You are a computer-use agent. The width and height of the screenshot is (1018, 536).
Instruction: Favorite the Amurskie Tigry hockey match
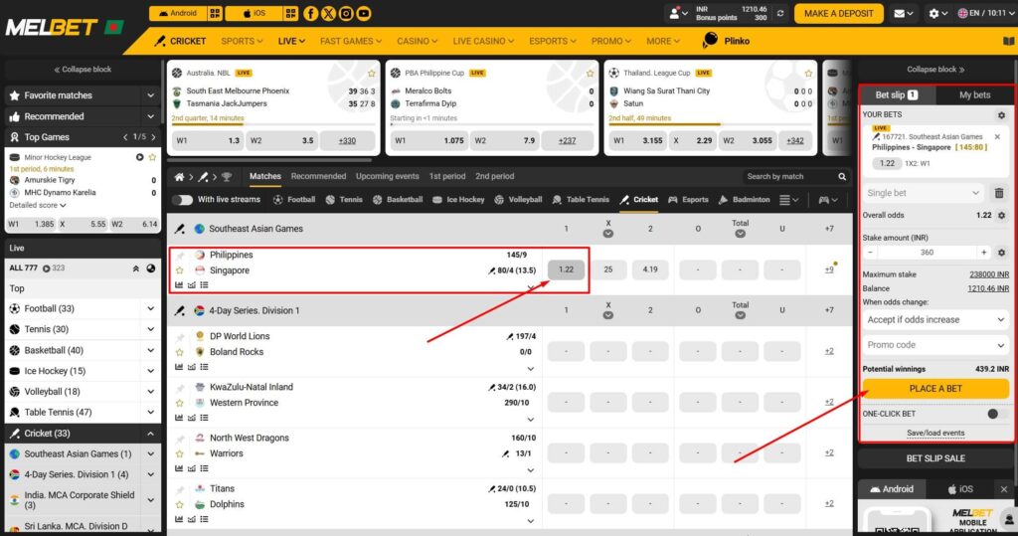(x=152, y=157)
